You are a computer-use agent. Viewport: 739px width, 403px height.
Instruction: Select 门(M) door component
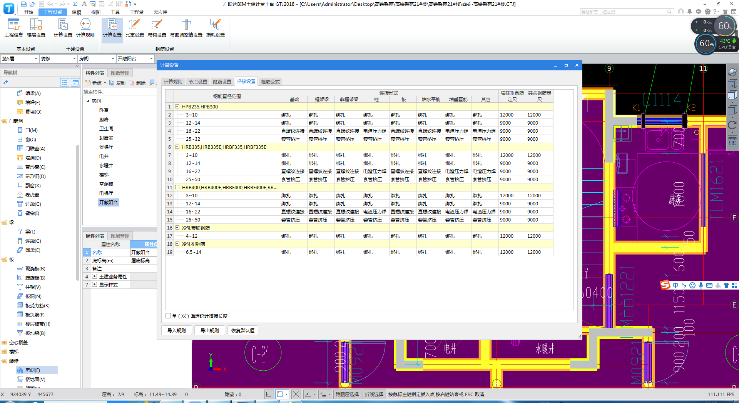pyautogui.click(x=27, y=130)
